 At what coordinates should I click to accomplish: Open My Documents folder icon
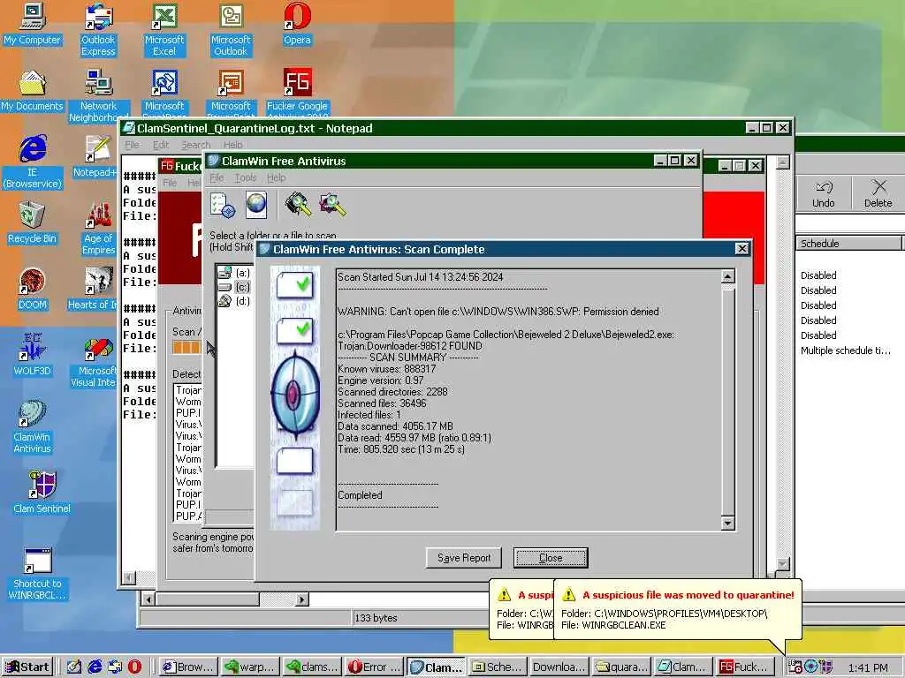click(32, 91)
